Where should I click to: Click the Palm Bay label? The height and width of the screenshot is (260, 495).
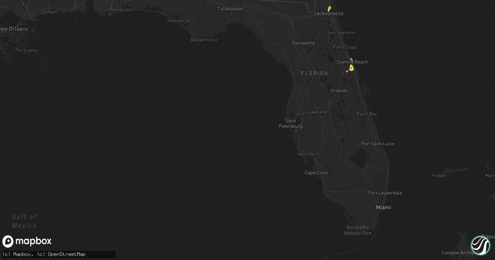point(367,114)
